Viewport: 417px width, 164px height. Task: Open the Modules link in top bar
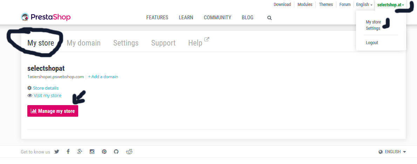coord(305,5)
